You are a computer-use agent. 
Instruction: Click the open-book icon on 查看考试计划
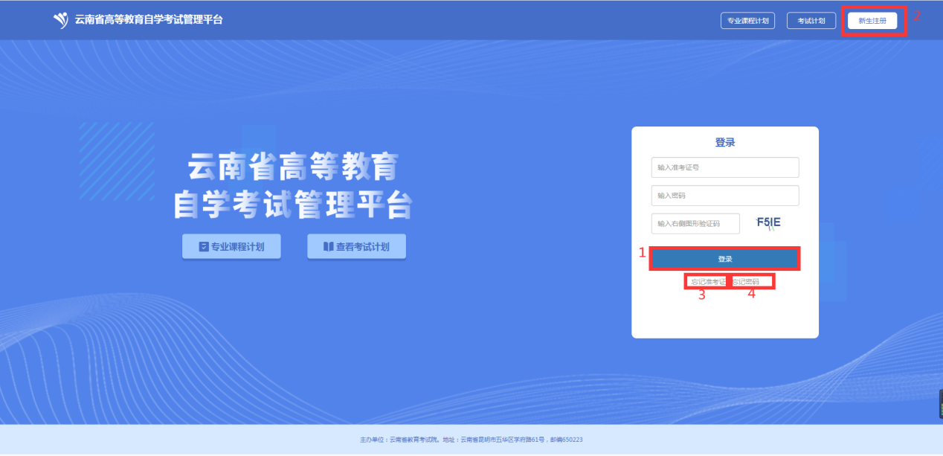coord(328,247)
